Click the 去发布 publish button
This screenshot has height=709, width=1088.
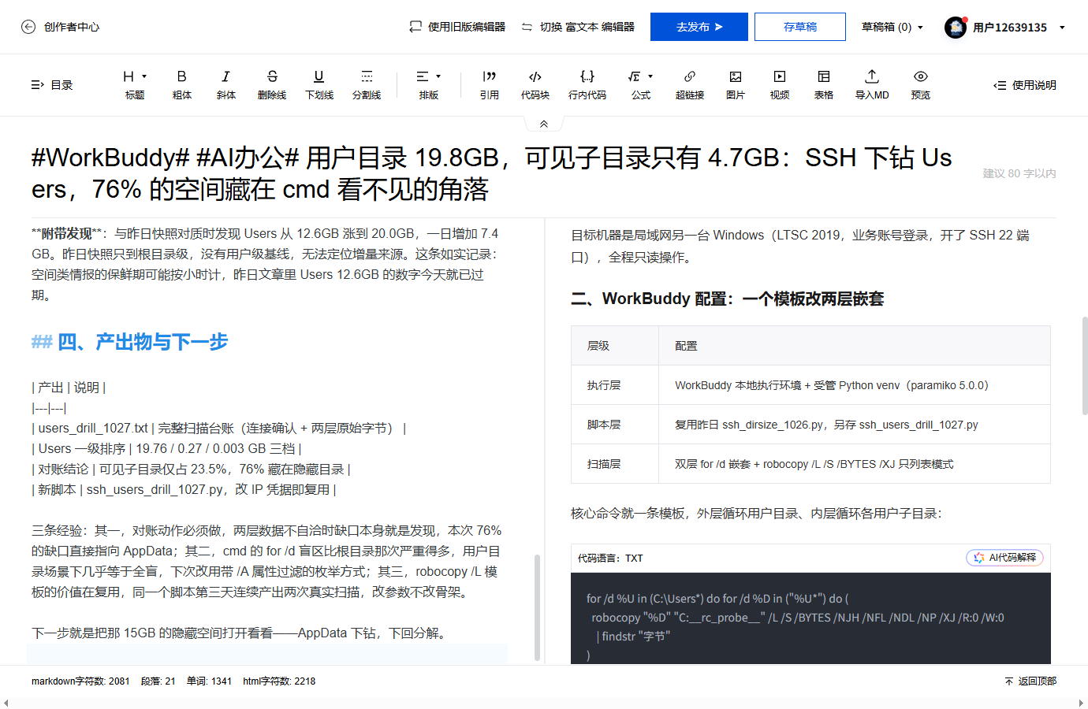699,27
